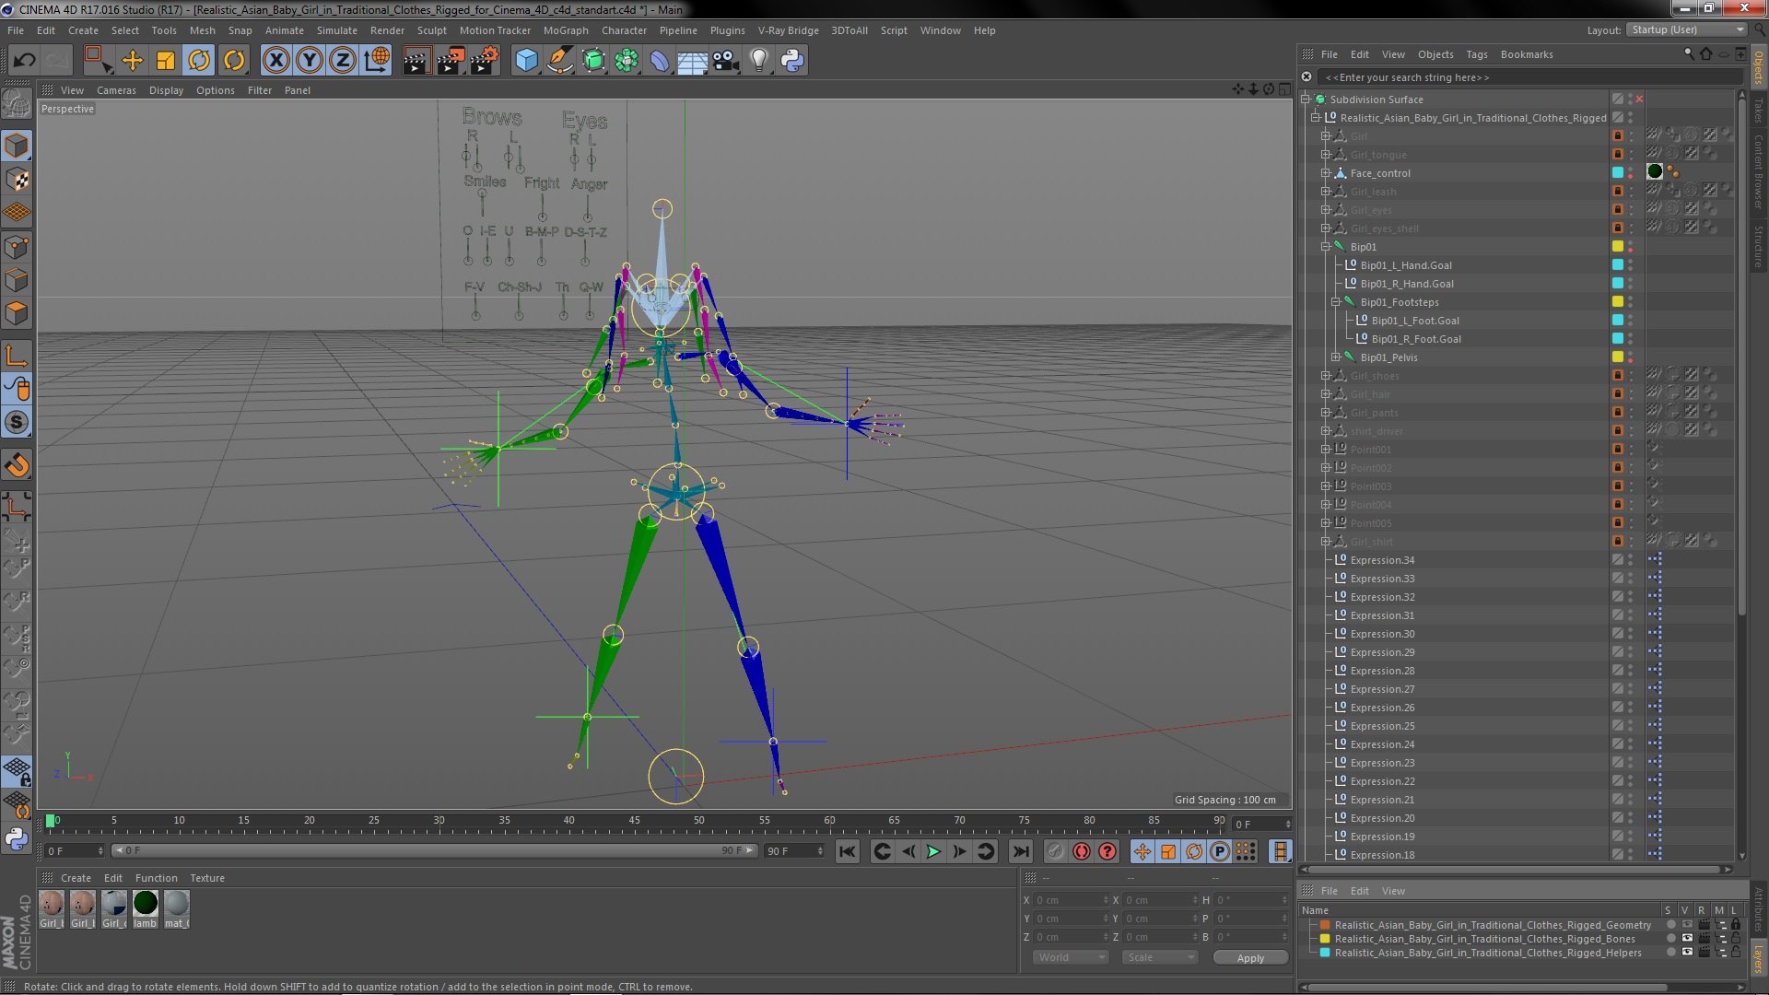The width and height of the screenshot is (1769, 995).
Task: Toggle the Y axis lock
Action: pyautogui.click(x=310, y=61)
